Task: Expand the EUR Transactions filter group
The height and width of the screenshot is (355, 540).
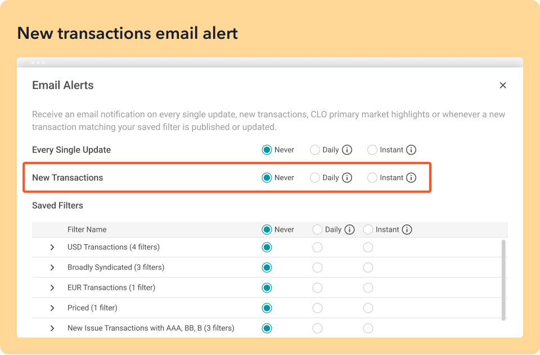Action: coord(52,288)
